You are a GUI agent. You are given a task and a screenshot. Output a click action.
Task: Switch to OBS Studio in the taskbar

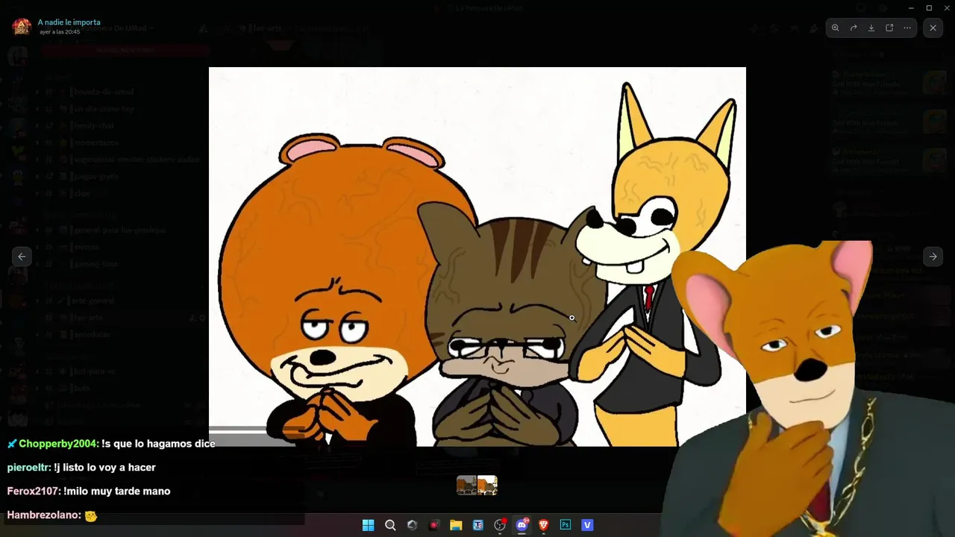pos(500,525)
